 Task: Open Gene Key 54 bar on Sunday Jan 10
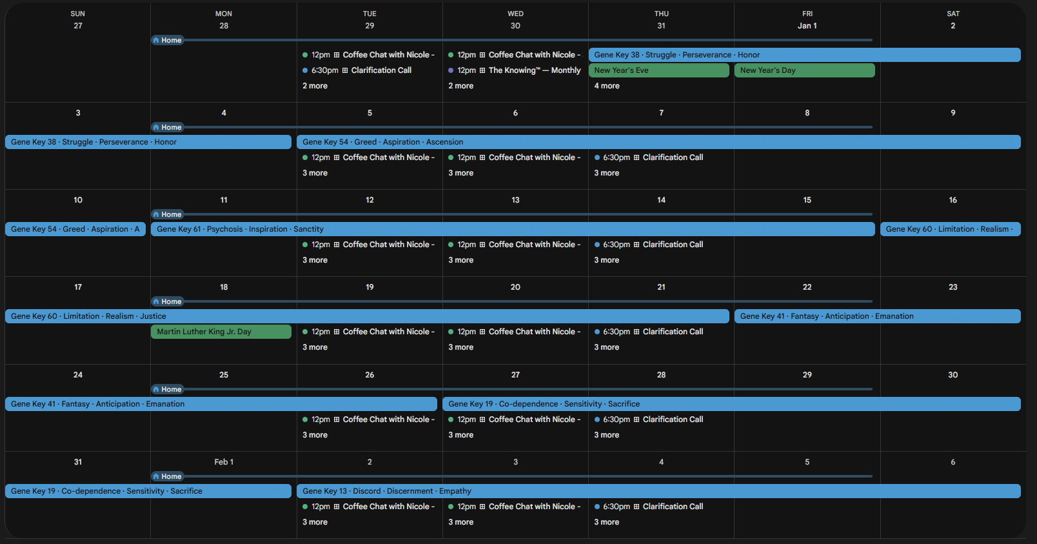(x=75, y=229)
